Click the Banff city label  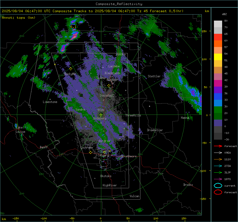[x=44, y=147]
